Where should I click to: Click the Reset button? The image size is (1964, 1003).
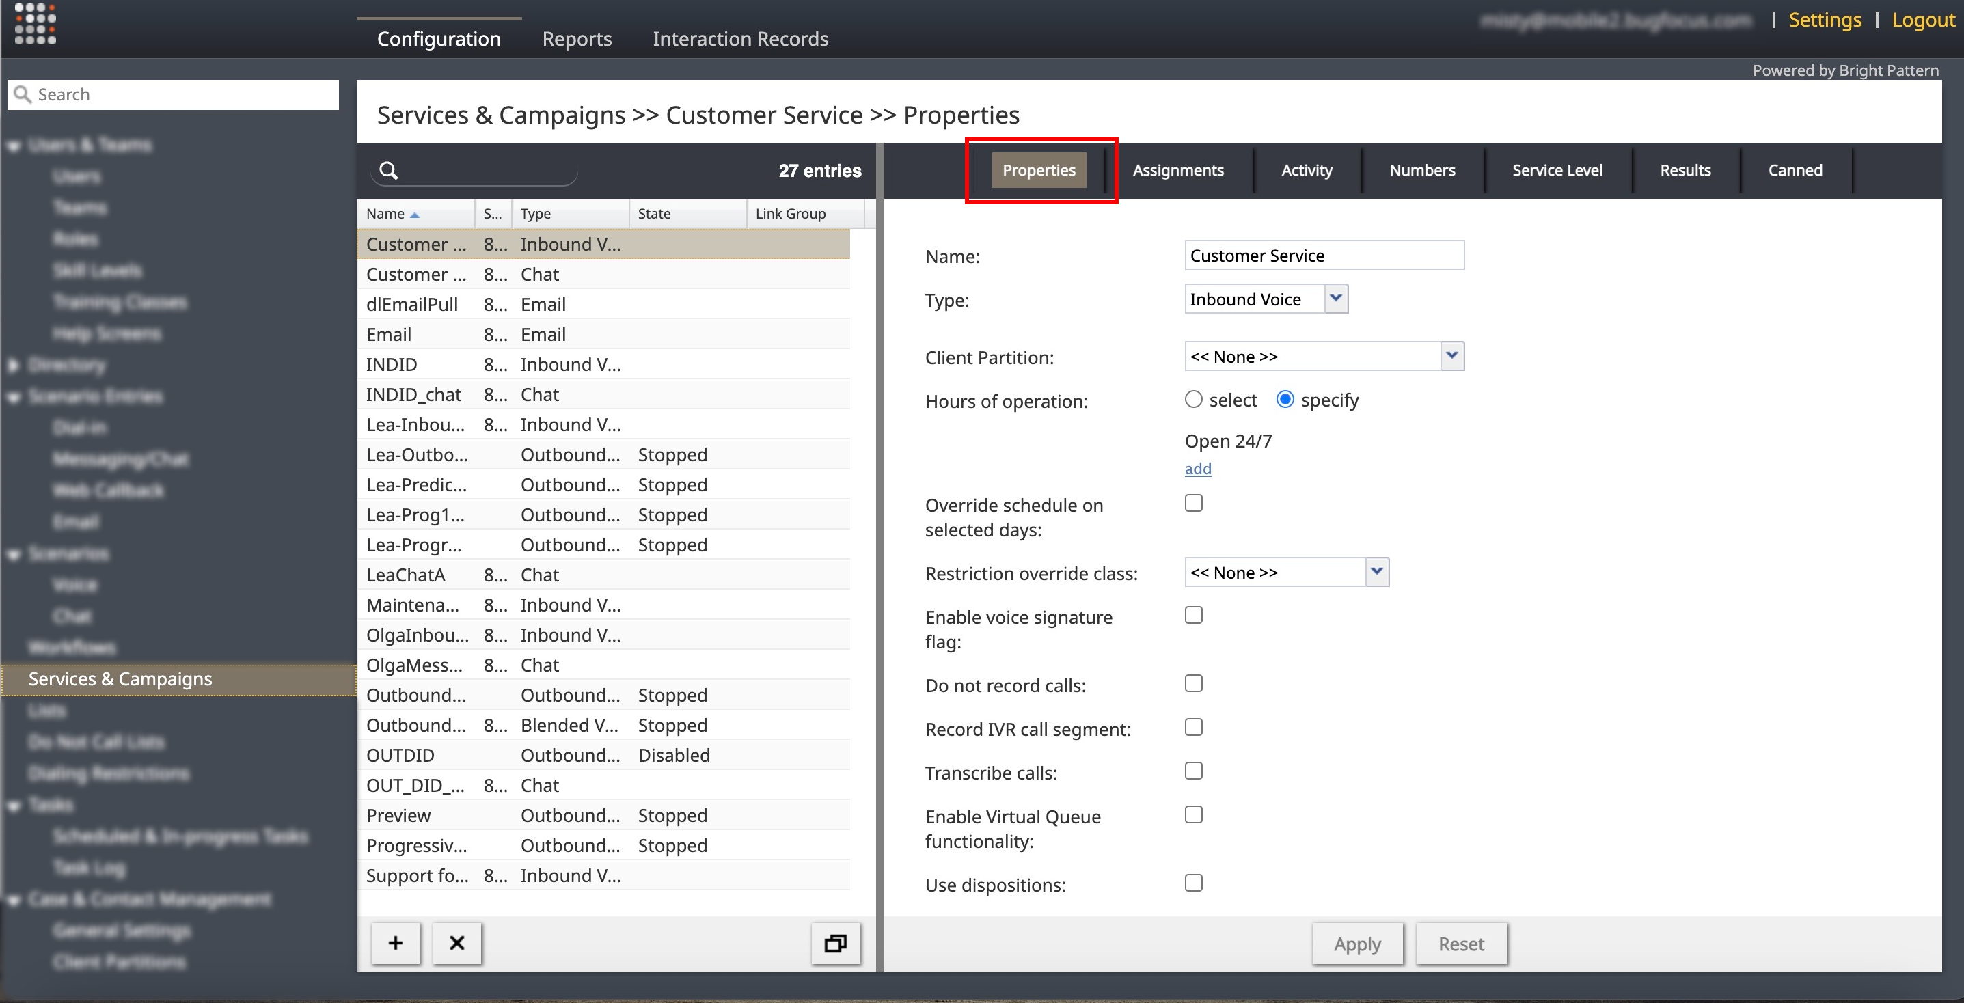click(1461, 944)
